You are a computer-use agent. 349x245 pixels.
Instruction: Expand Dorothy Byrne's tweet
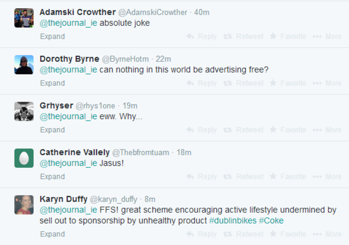(52, 83)
